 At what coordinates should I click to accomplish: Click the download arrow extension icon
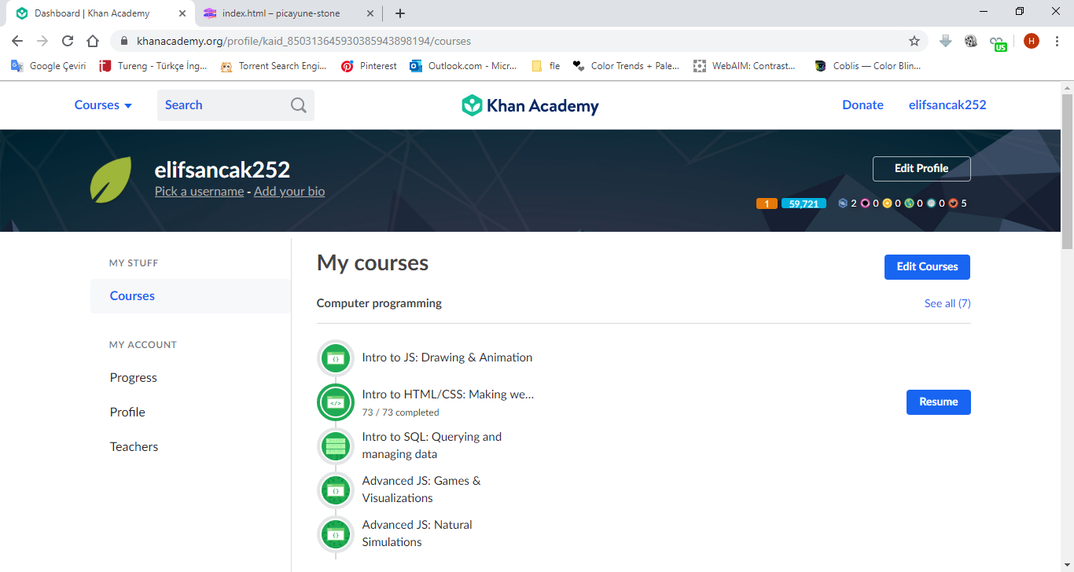(946, 41)
